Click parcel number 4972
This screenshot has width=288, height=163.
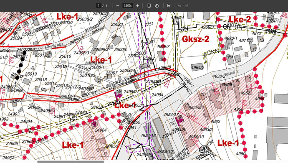(256, 33)
